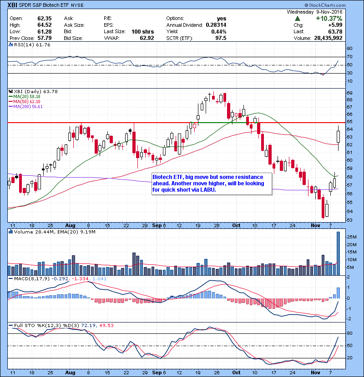Select the purple MA(200) 56.61 legend entry
The image size is (364, 377).
(25, 107)
